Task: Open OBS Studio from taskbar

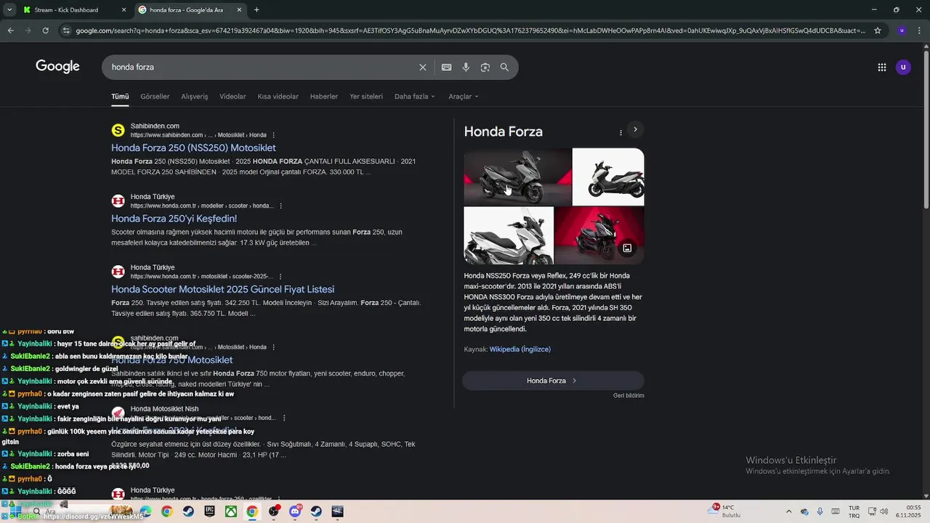Action: (273, 511)
